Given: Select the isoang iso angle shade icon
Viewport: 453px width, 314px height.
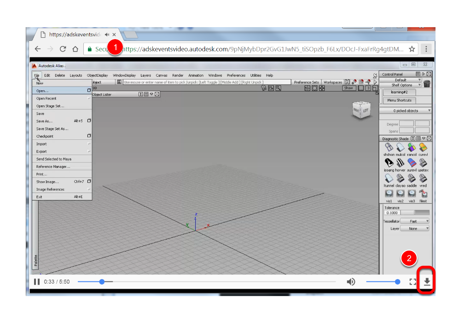Looking at the screenshot, I should 389,163.
